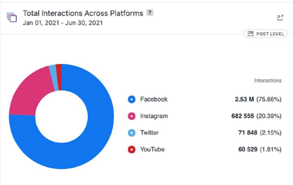The image size is (293, 185).
Task: Click the Facebook 2.53 M interactions value
Action: point(244,99)
